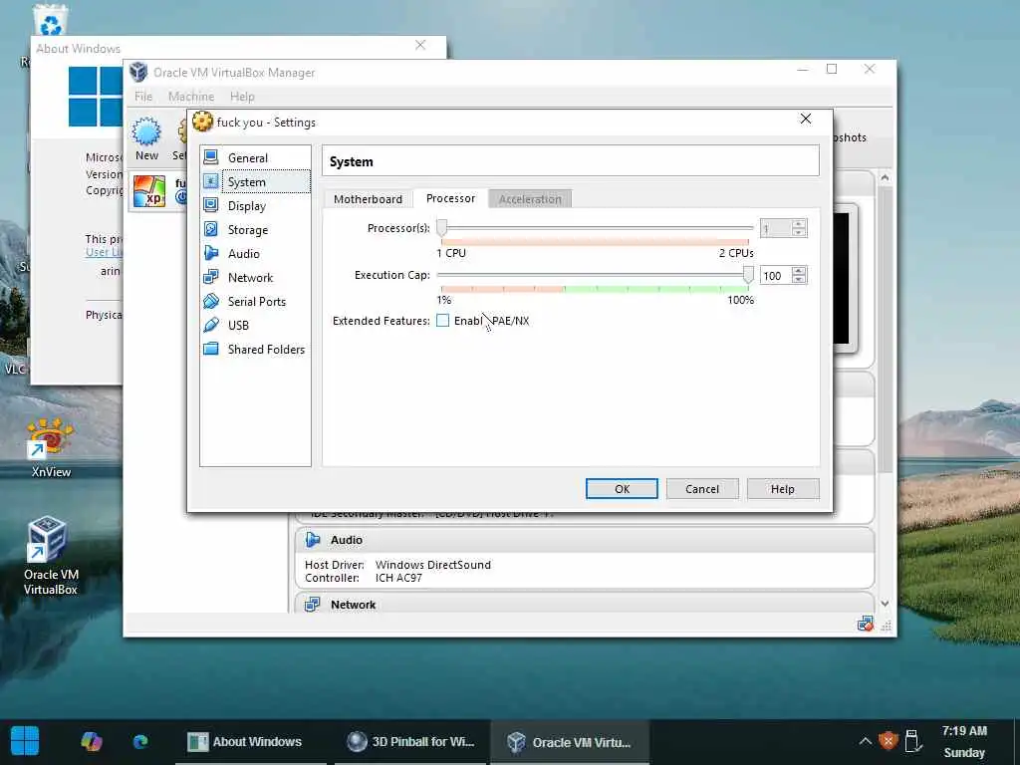Click the Storage disk icon
1020x765 pixels.
(211, 229)
